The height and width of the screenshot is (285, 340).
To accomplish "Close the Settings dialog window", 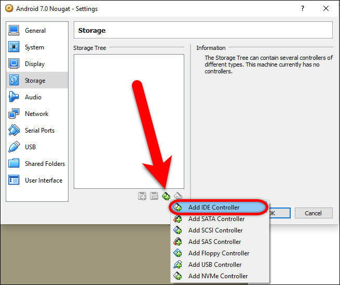I will coord(326,8).
